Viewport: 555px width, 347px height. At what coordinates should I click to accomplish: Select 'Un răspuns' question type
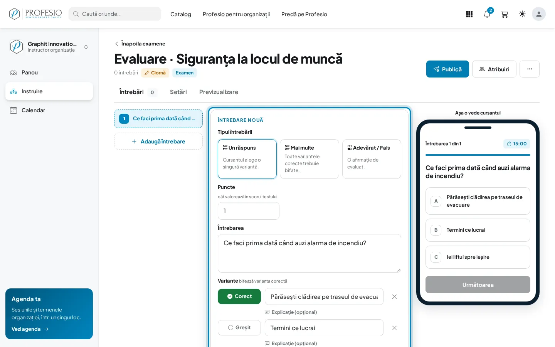[x=247, y=159]
